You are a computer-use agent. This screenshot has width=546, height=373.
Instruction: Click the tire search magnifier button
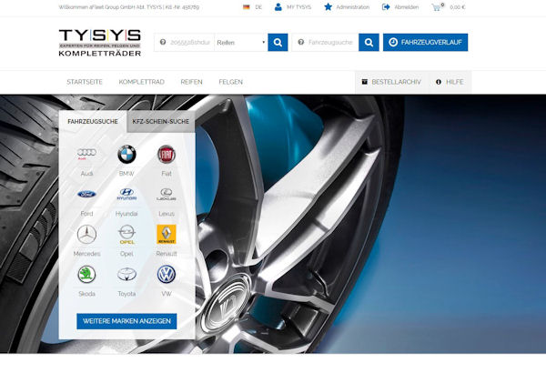[x=278, y=43]
